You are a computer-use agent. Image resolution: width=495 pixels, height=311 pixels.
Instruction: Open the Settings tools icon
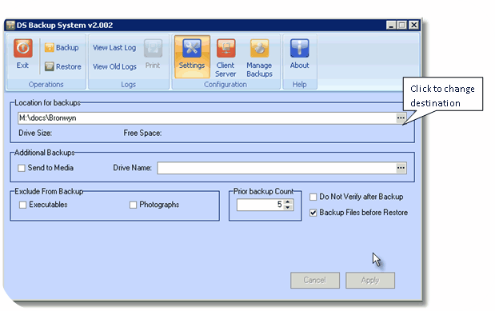click(x=192, y=48)
